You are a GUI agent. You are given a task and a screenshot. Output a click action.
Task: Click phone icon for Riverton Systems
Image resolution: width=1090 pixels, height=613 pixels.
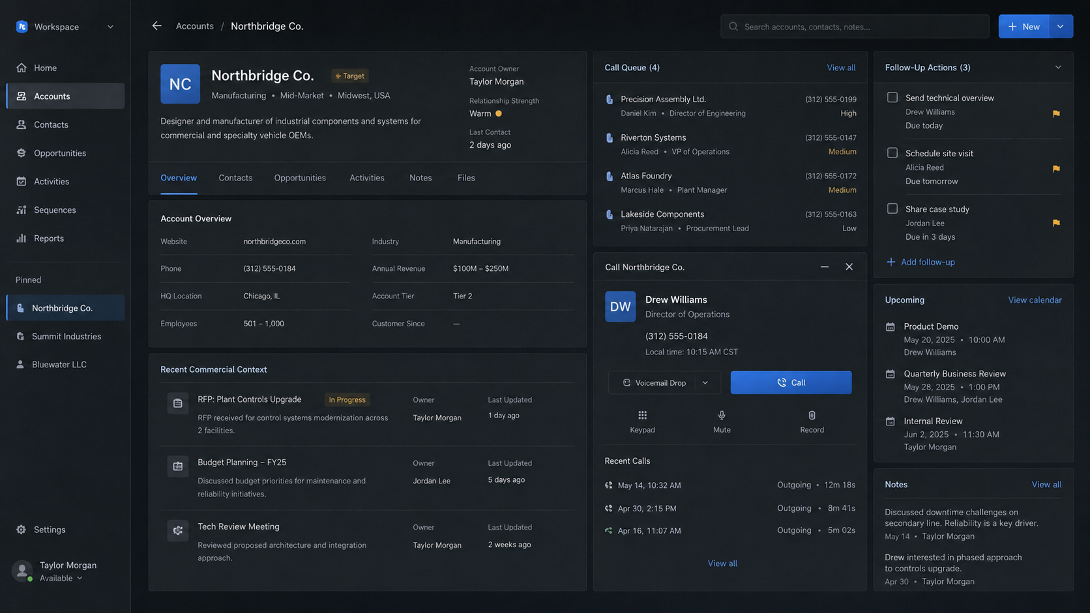point(610,138)
